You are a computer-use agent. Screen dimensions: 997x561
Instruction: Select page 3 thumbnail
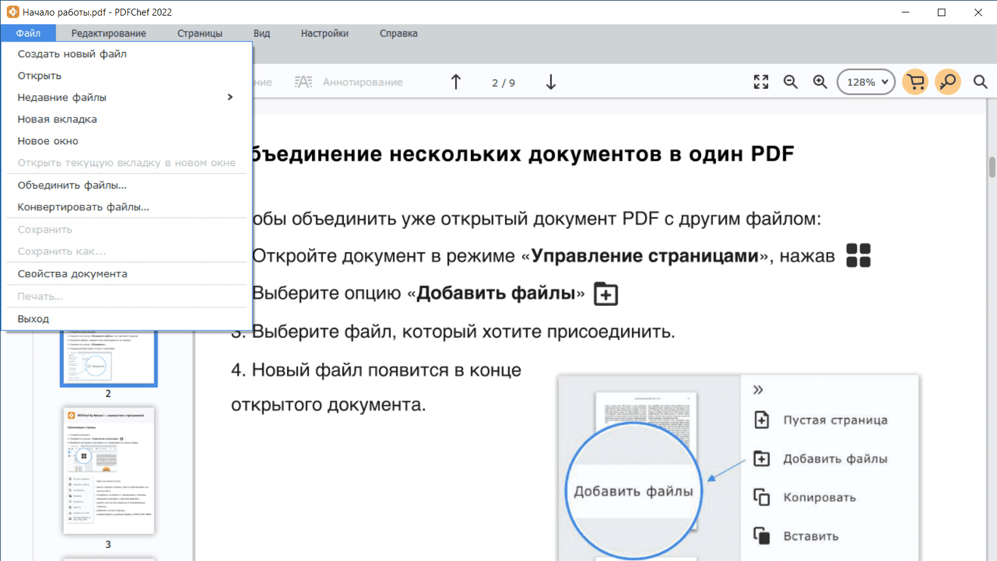[x=108, y=471]
